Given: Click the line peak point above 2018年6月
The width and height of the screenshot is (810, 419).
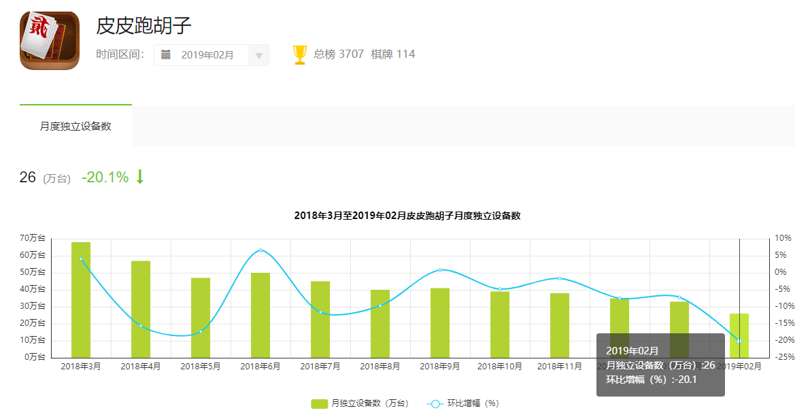Looking at the screenshot, I should 260,250.
